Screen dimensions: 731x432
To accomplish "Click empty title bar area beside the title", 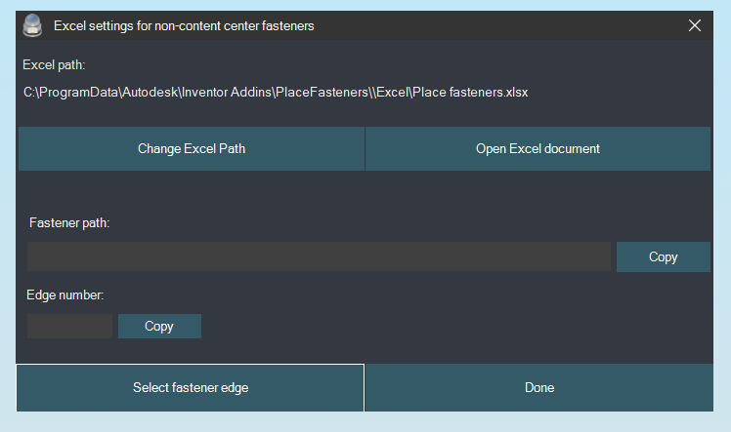I will click(489, 26).
